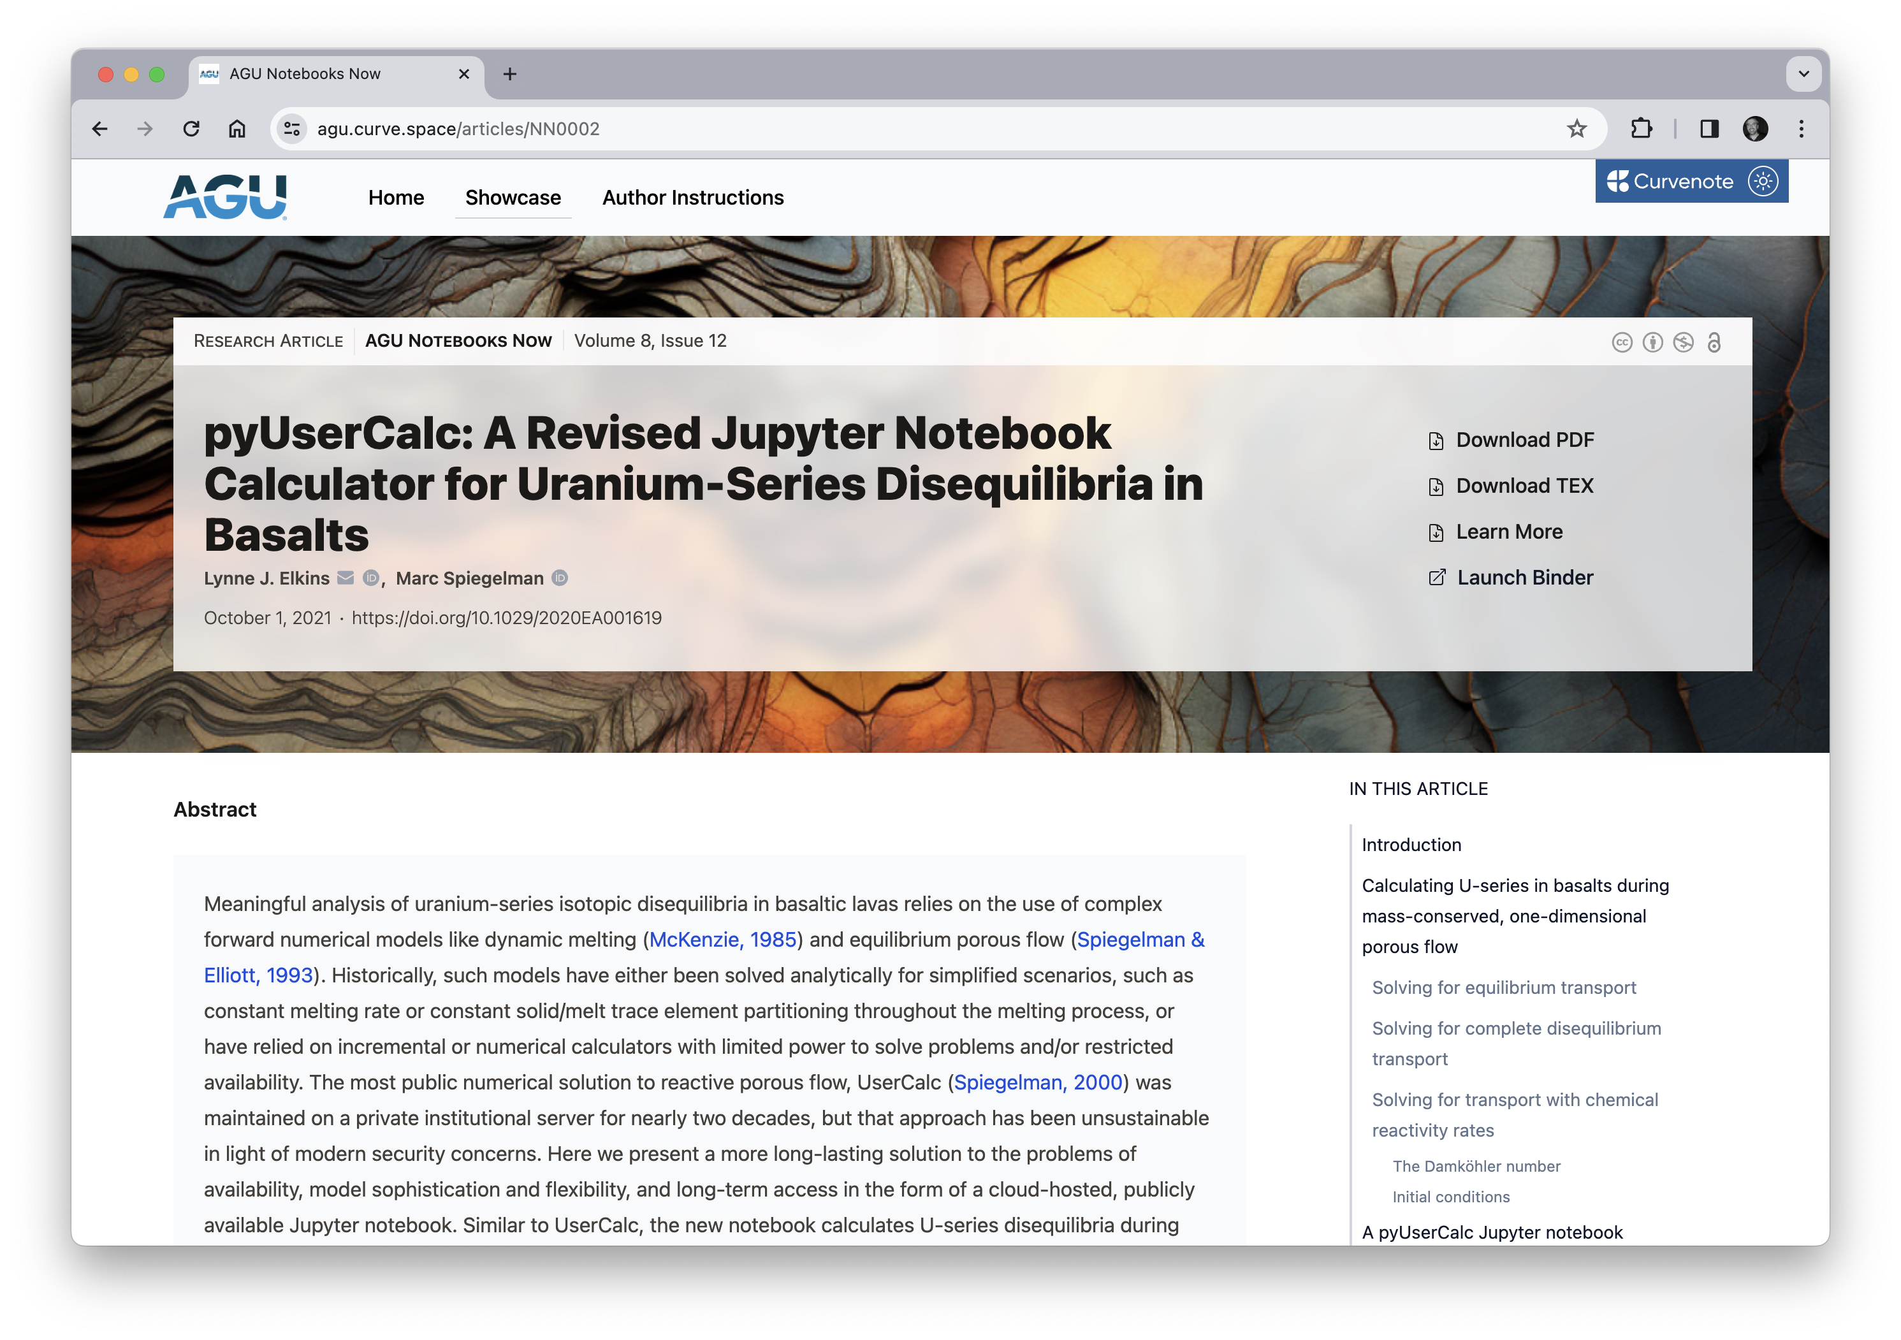
Task: Toggle Chrome's side panel
Action: pyautogui.click(x=1710, y=128)
